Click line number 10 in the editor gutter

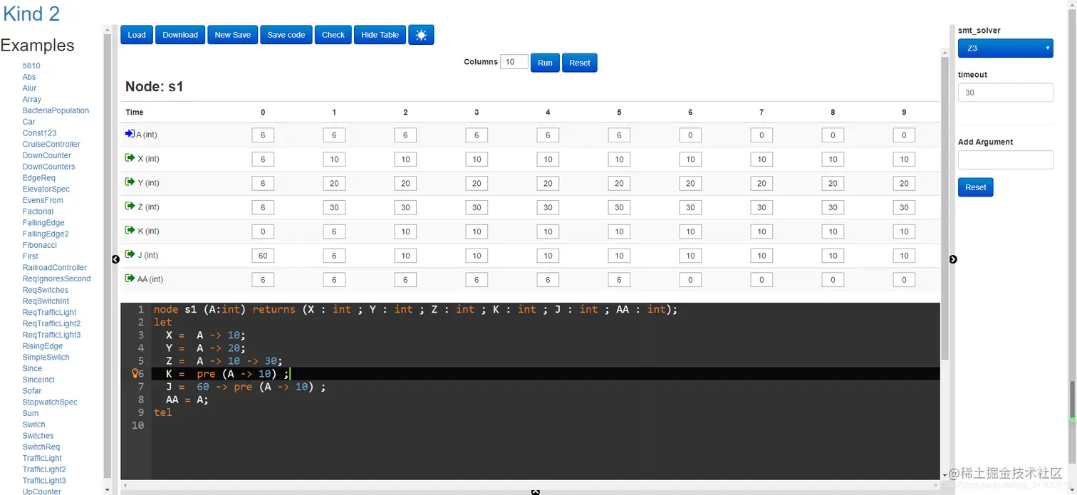pos(138,425)
